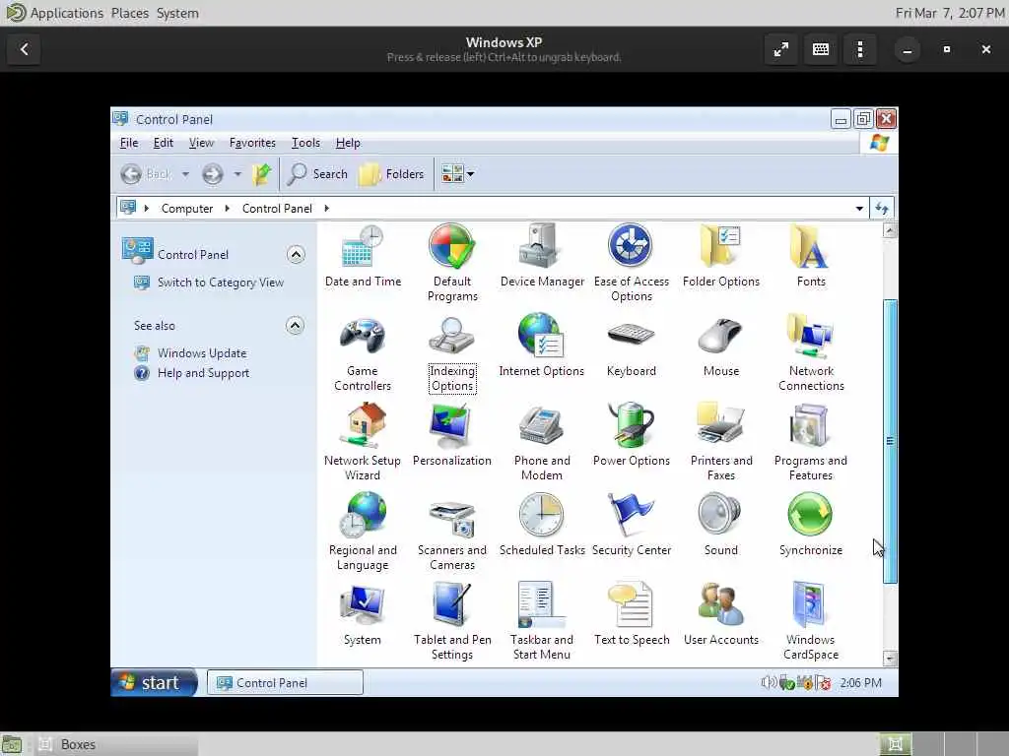Open Scheduled Tasks

542,525
